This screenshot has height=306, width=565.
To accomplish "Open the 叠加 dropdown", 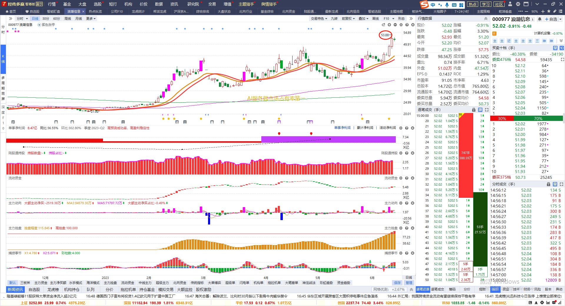I will pyautogui.click(x=363, y=19).
